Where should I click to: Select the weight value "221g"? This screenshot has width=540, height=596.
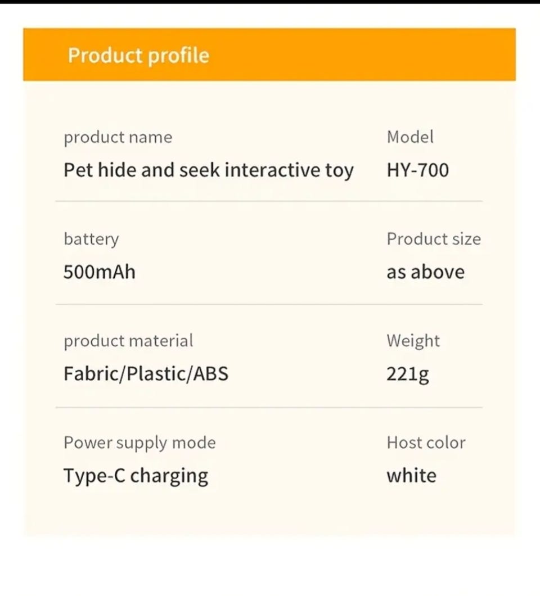407,374
